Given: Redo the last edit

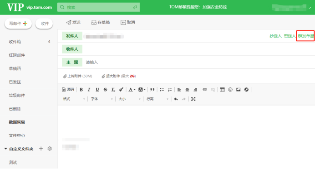Looking at the screenshot, I should click(183, 99).
